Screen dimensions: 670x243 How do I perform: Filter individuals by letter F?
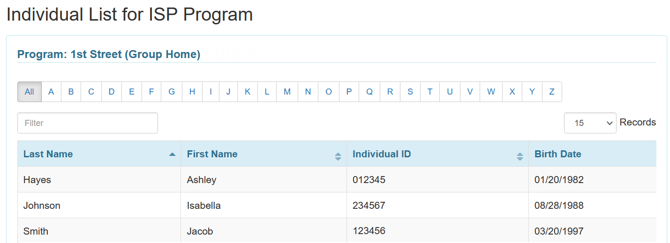tap(151, 92)
